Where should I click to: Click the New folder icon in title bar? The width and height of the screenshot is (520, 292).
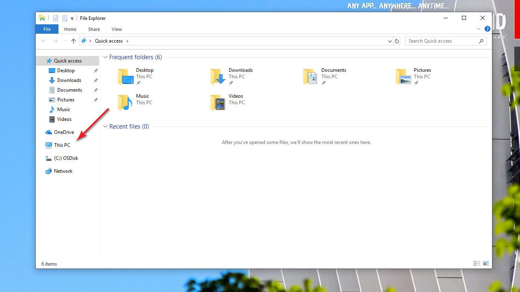click(x=65, y=18)
